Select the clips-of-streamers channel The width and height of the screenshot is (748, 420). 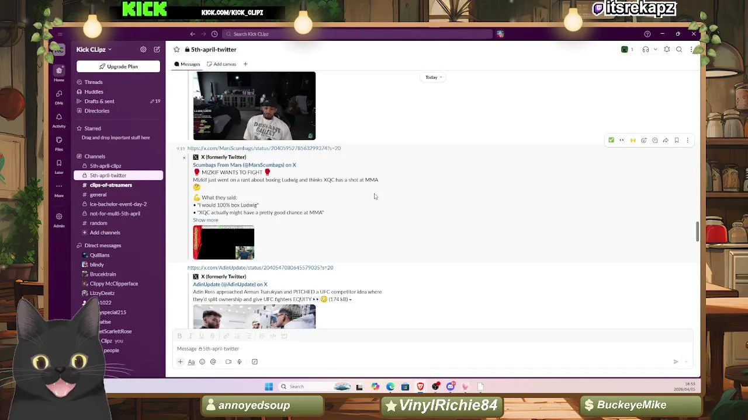click(110, 185)
